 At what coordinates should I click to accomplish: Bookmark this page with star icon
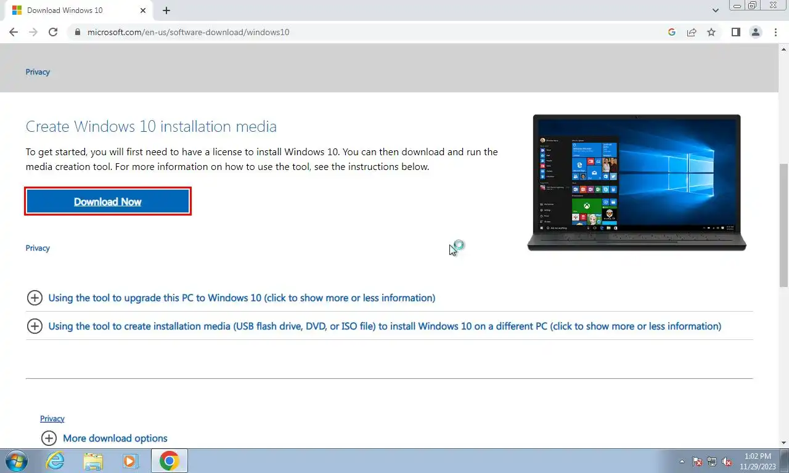click(x=711, y=32)
